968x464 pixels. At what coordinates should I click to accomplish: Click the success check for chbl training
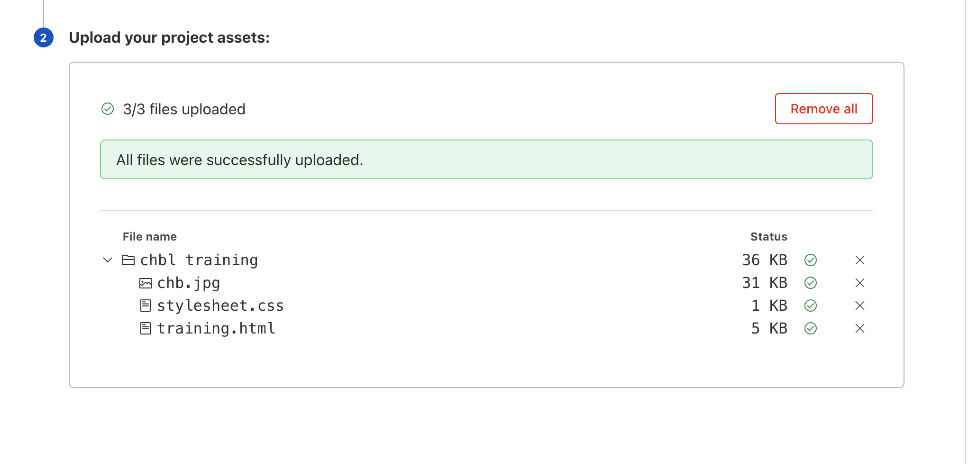811,260
